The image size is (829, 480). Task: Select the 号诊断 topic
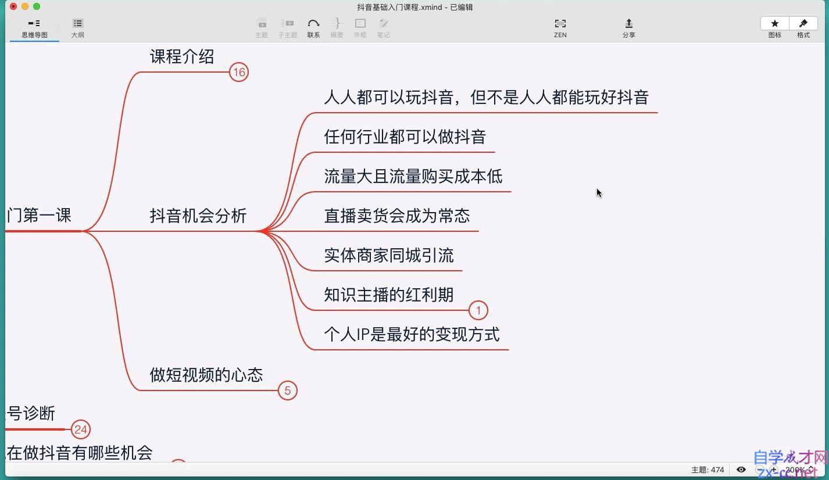coord(30,414)
